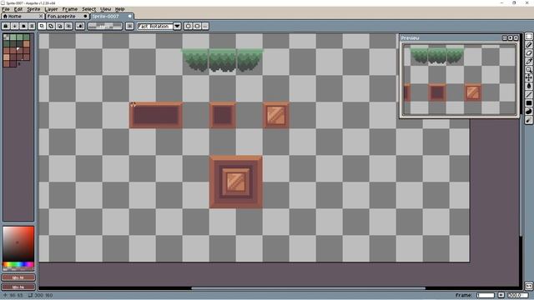The width and height of the screenshot is (534, 300).
Task: Click the rainbow hue strip
Action: pos(18,264)
